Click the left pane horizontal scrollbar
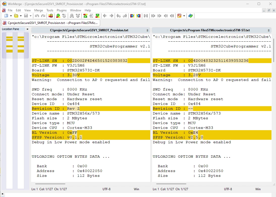 [x=50, y=184]
